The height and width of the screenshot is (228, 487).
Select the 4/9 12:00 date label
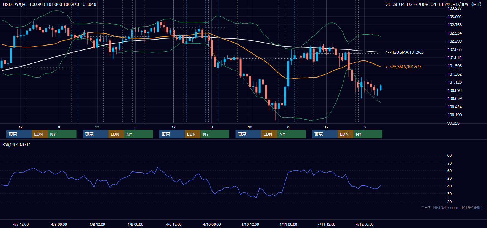click(173, 224)
